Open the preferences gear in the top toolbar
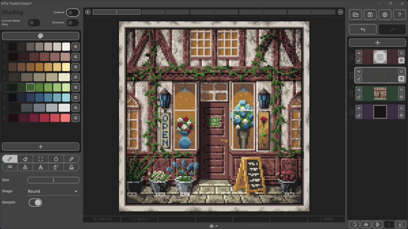Screen dimensions: 408x229 pyautogui.click(x=385, y=15)
